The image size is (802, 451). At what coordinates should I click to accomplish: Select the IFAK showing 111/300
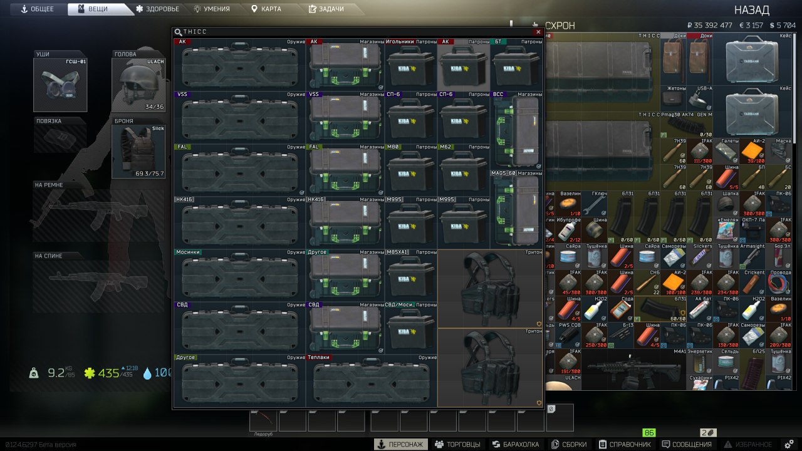(700, 152)
